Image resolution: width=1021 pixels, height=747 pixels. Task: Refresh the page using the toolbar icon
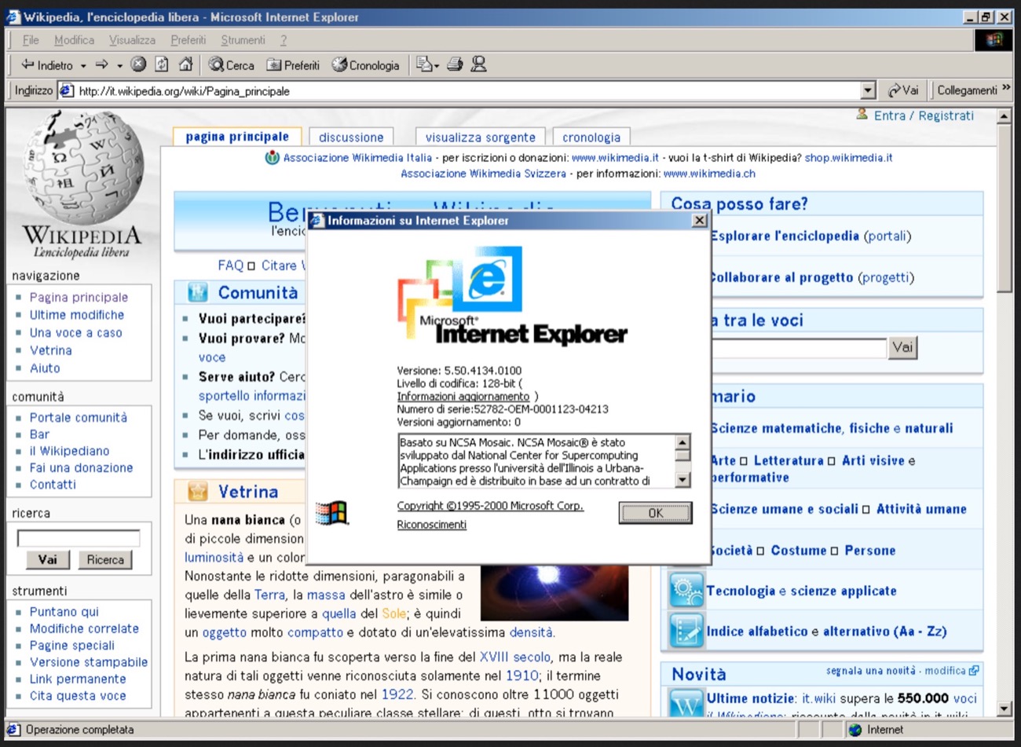coord(162,64)
